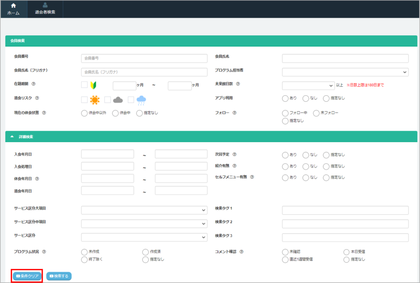Click the help icon beside 未来館日数
Viewport: 420px width, 283px height.
point(238,84)
